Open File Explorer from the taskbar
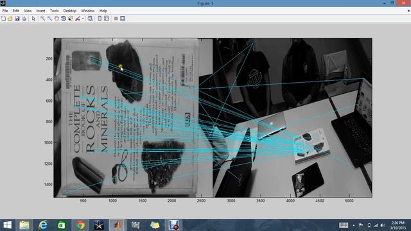This screenshot has height=231, width=411. tap(24, 225)
